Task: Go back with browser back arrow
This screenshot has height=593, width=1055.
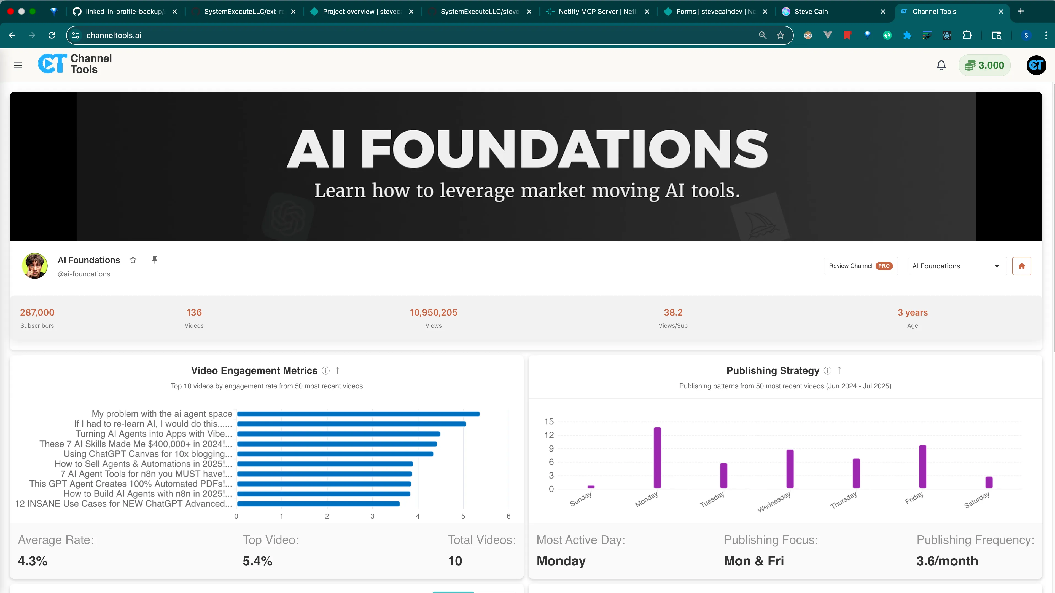Action: (12, 35)
